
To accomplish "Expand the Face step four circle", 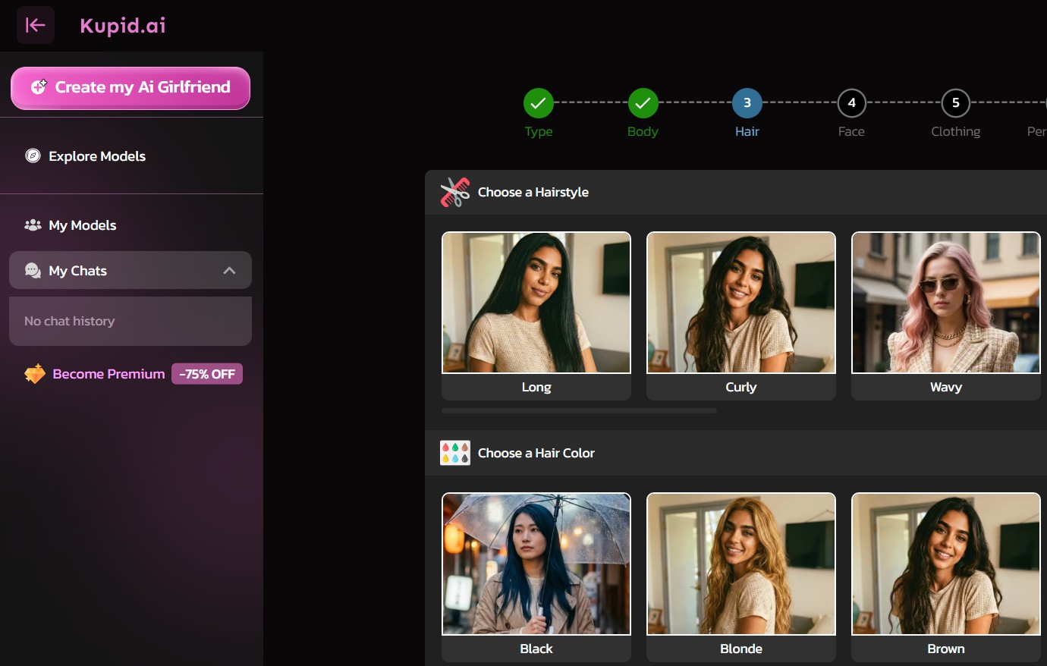I will tap(850, 102).
